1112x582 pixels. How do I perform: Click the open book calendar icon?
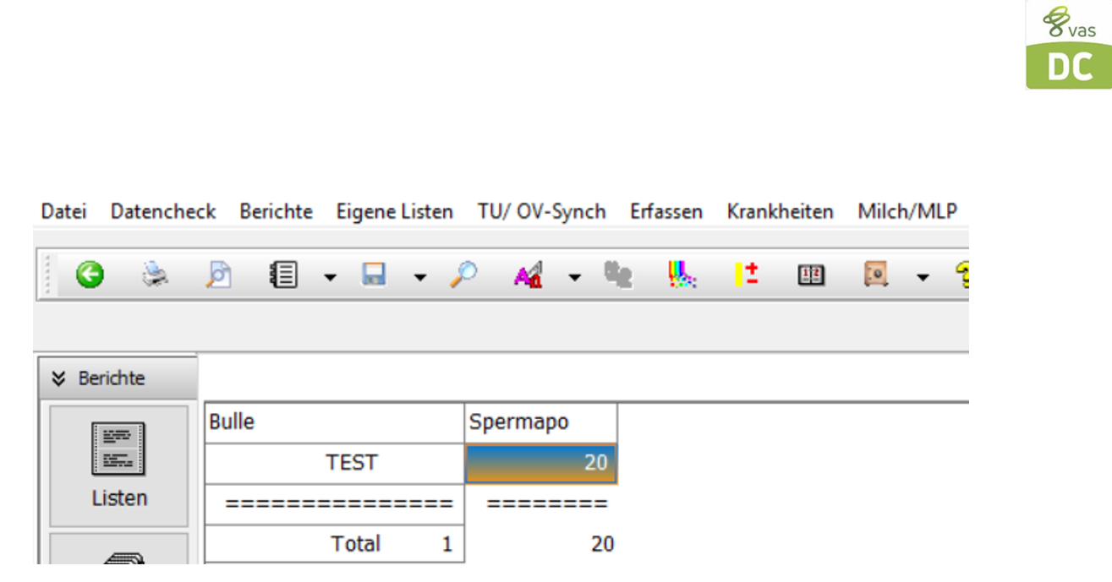pyautogui.click(x=810, y=275)
